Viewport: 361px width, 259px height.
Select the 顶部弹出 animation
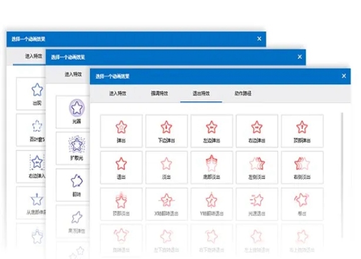pos(302,131)
